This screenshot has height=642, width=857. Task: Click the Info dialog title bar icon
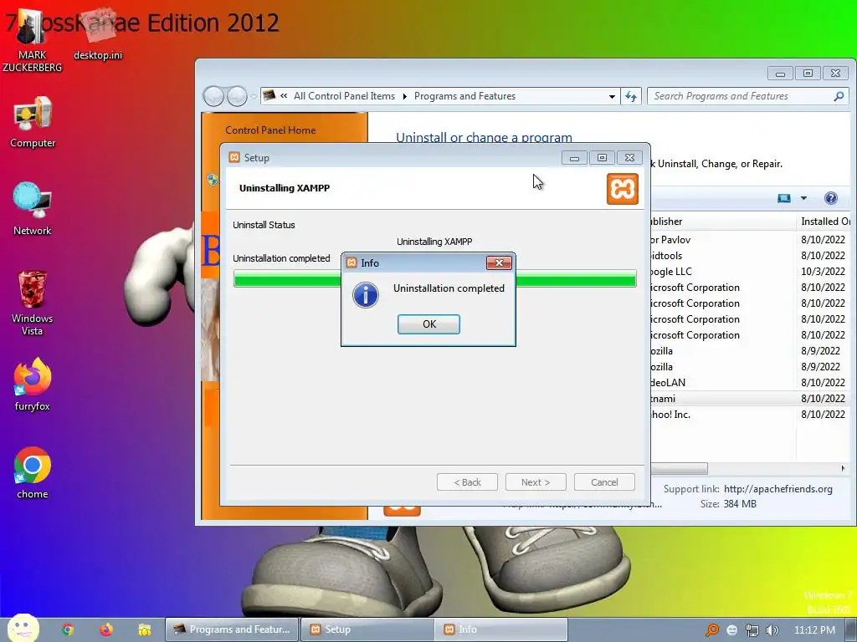click(352, 262)
